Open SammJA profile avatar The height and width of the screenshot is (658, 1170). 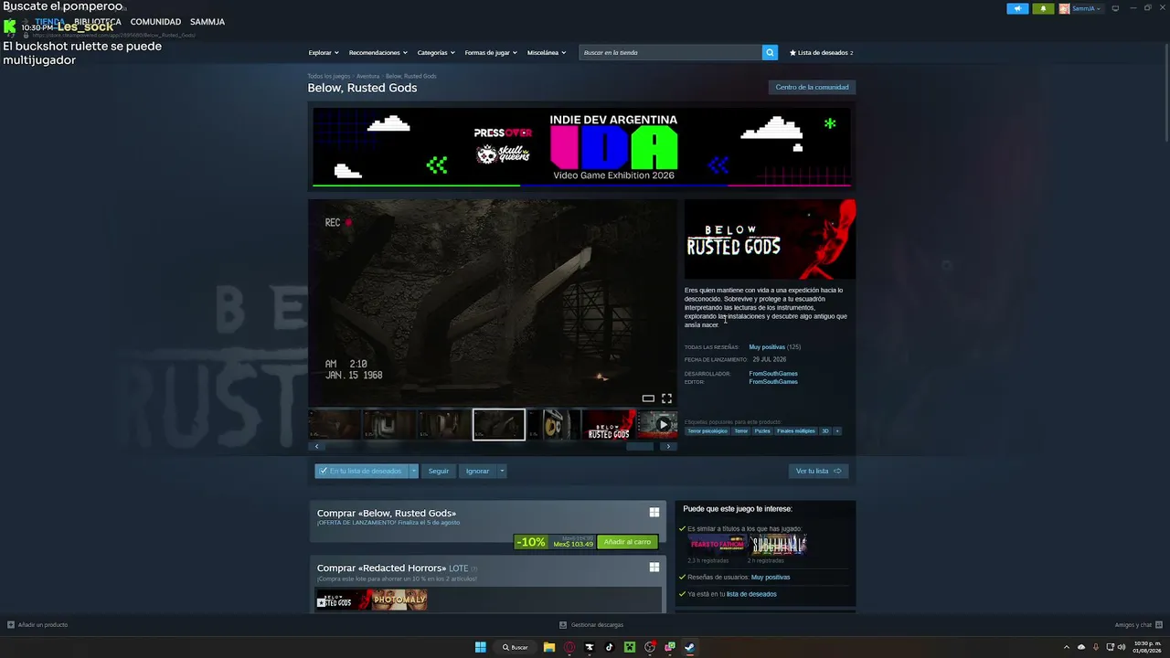pyautogui.click(x=1064, y=8)
